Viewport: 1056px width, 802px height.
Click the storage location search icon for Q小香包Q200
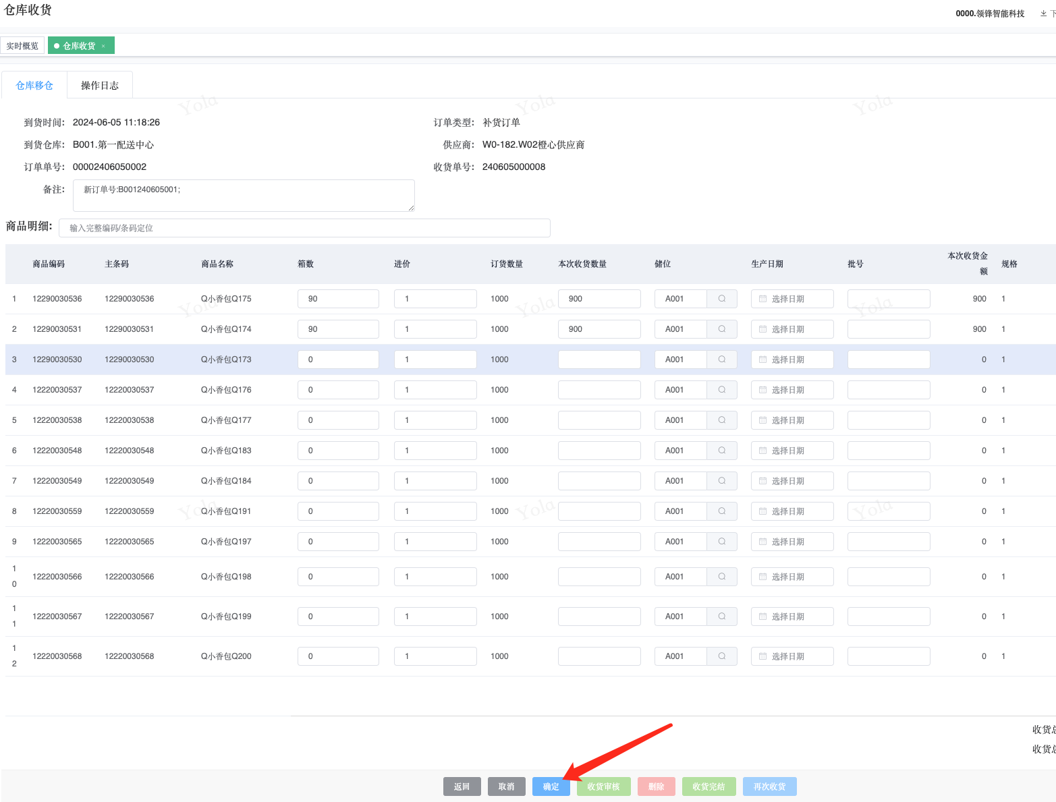pyautogui.click(x=721, y=656)
